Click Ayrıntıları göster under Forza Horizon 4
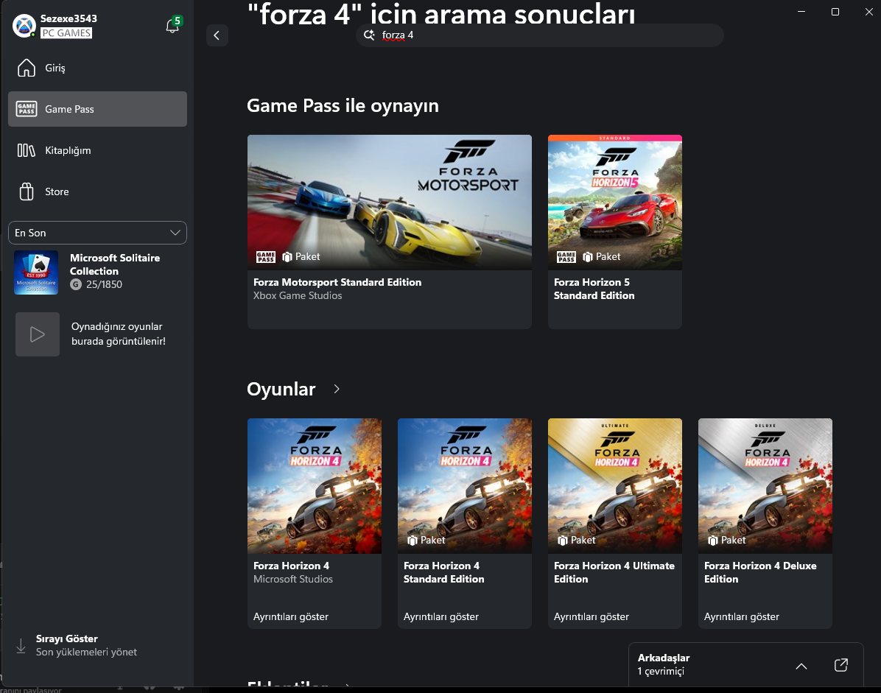This screenshot has width=881, height=693. point(291,616)
